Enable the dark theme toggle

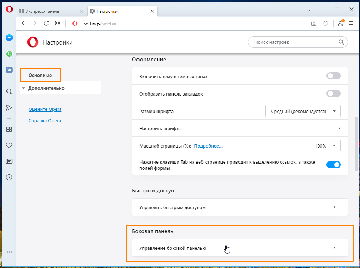pos(333,76)
